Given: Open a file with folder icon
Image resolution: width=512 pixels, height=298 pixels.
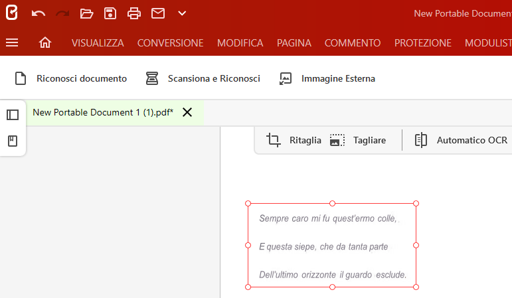Looking at the screenshot, I should [x=86, y=14].
